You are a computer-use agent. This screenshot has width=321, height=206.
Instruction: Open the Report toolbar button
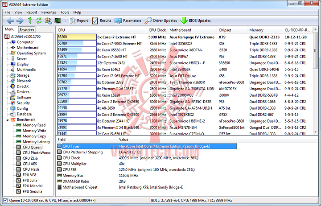78,21
